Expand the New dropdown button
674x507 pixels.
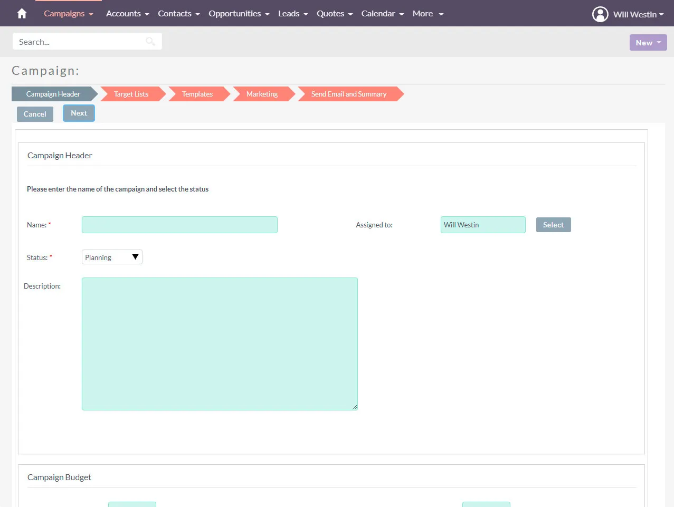[648, 43]
